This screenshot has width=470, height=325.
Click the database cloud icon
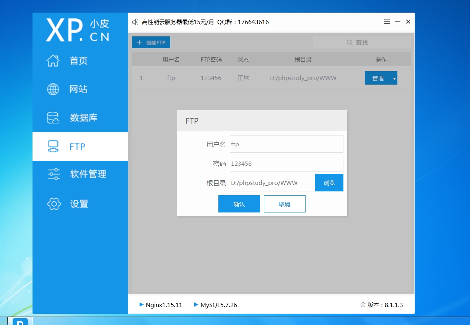53,118
